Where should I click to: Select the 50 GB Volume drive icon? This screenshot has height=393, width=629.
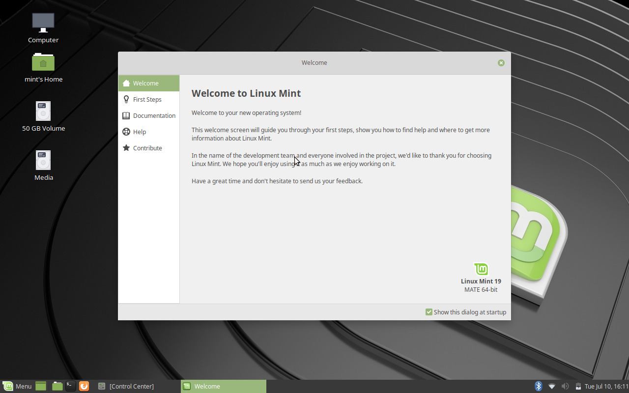tap(43, 111)
